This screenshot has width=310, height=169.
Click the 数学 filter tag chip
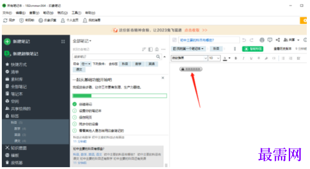click(x=138, y=64)
